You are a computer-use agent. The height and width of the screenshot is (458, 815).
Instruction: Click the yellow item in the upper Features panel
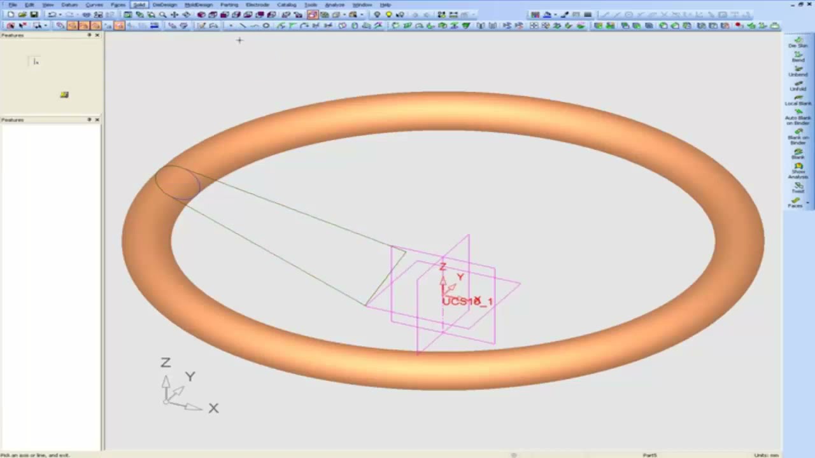(x=64, y=95)
